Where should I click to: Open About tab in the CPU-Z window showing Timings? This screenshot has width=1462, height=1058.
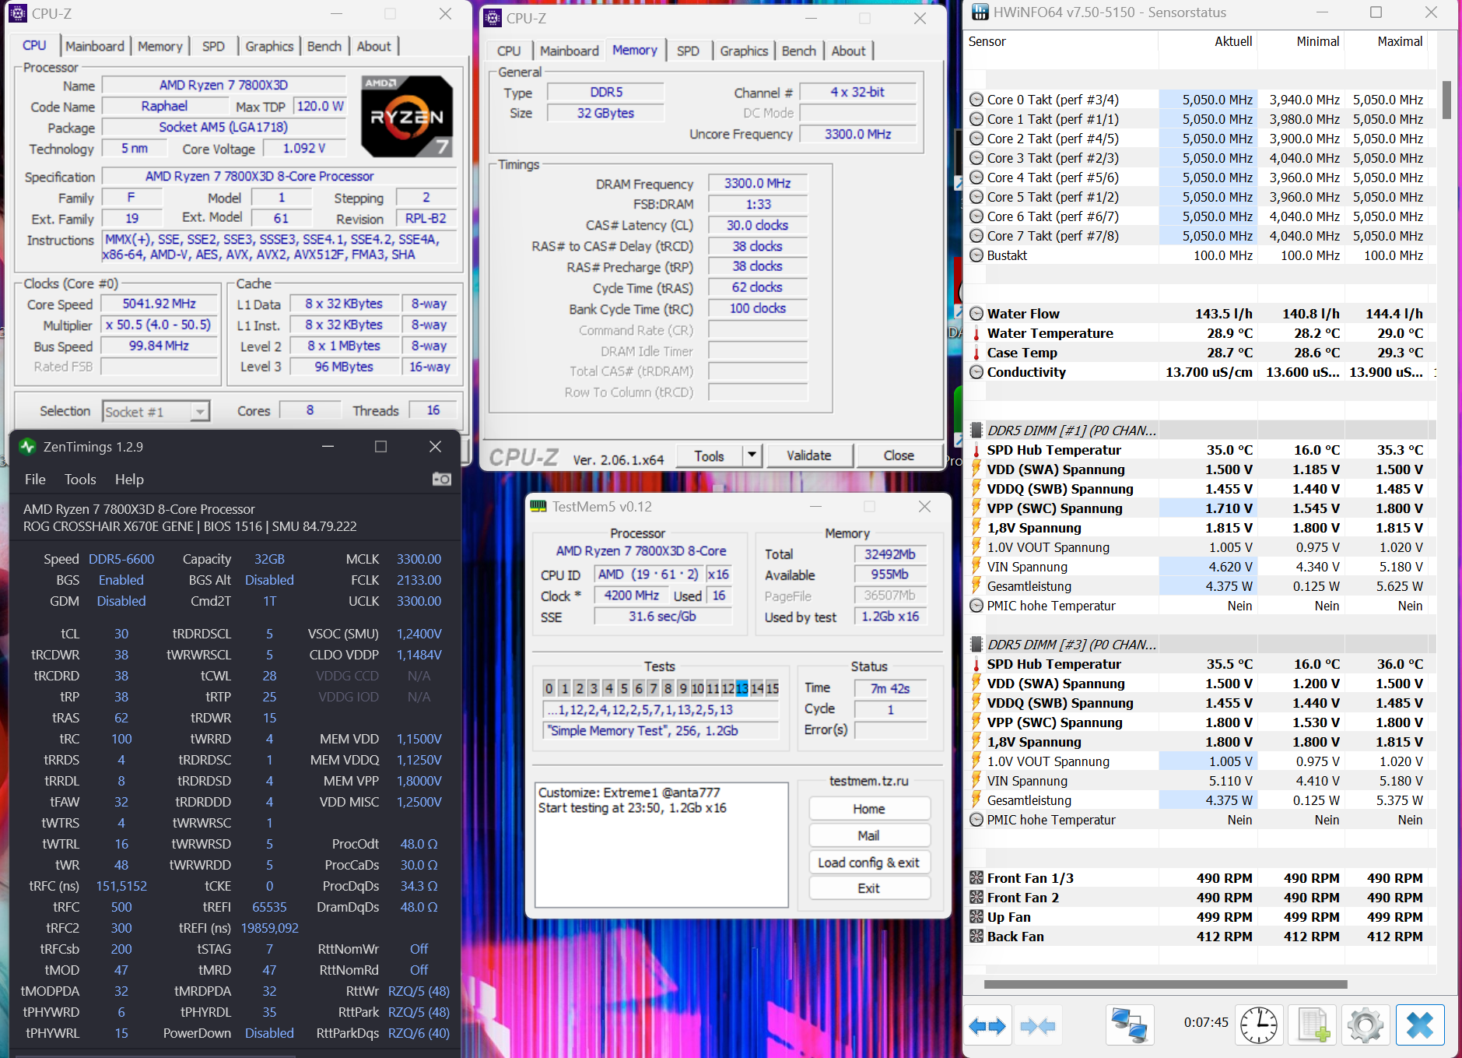click(848, 51)
